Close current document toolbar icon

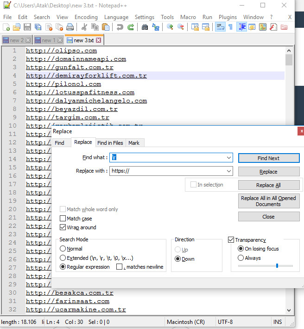49,27
